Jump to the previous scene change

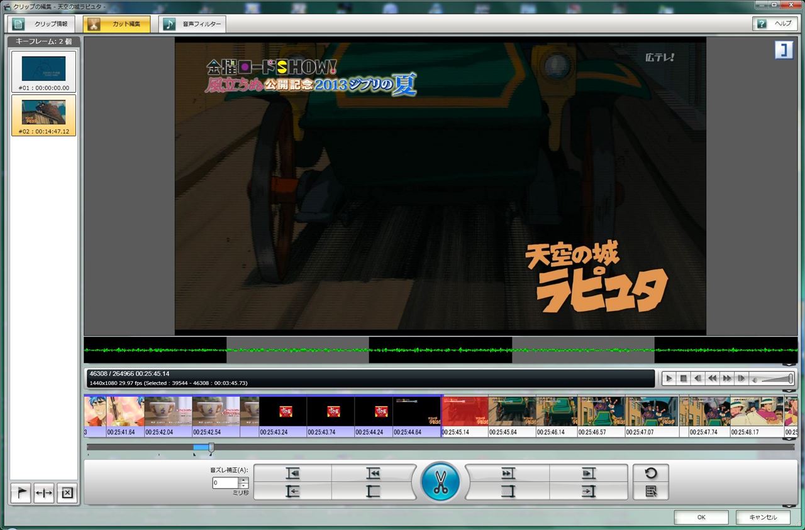coord(374,473)
